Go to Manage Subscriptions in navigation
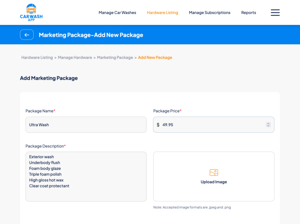This screenshot has width=300, height=224. [209, 13]
